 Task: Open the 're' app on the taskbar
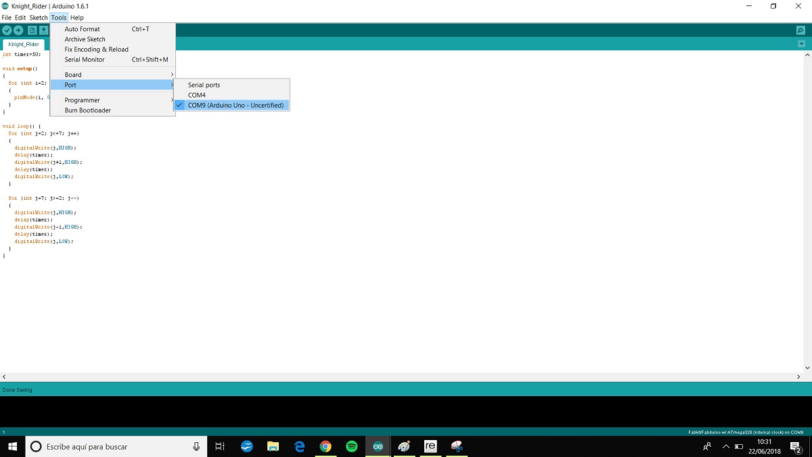click(x=430, y=446)
